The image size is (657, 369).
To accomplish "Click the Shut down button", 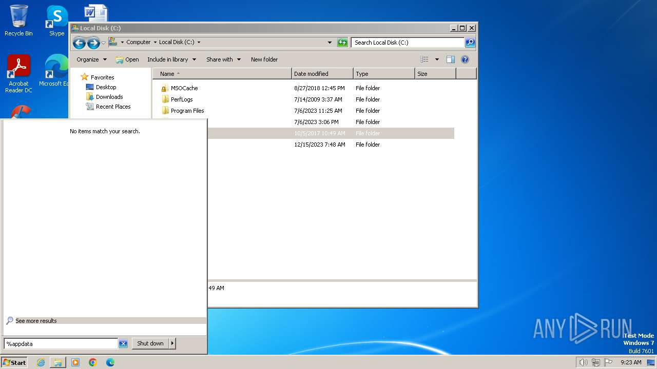I will click(x=150, y=344).
